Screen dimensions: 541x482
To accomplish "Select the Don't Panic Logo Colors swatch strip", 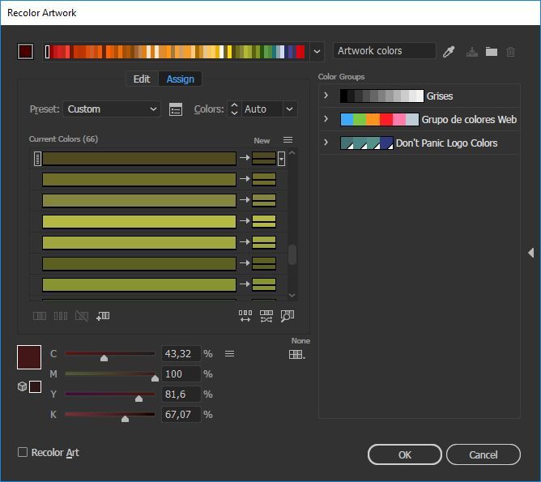I will tap(367, 143).
